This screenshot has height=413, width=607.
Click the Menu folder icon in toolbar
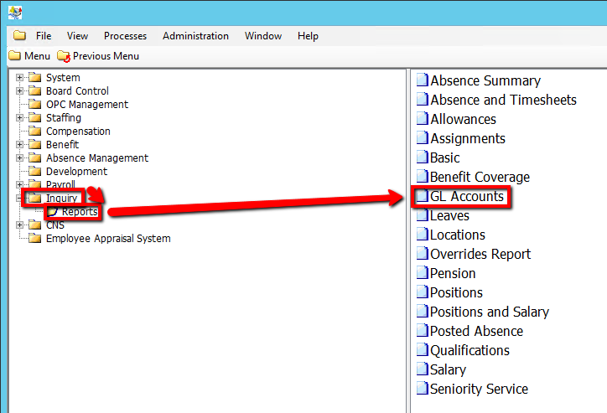14,56
